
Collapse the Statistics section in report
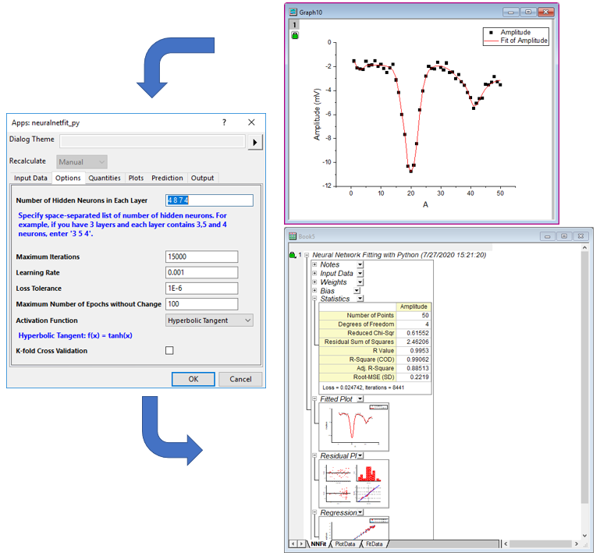click(x=314, y=299)
